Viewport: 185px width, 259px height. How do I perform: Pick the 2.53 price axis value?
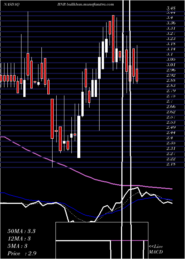click(x=171, y=122)
